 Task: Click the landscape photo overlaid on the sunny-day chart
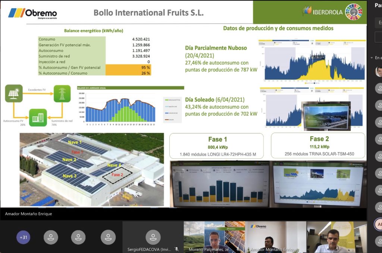click(326, 116)
